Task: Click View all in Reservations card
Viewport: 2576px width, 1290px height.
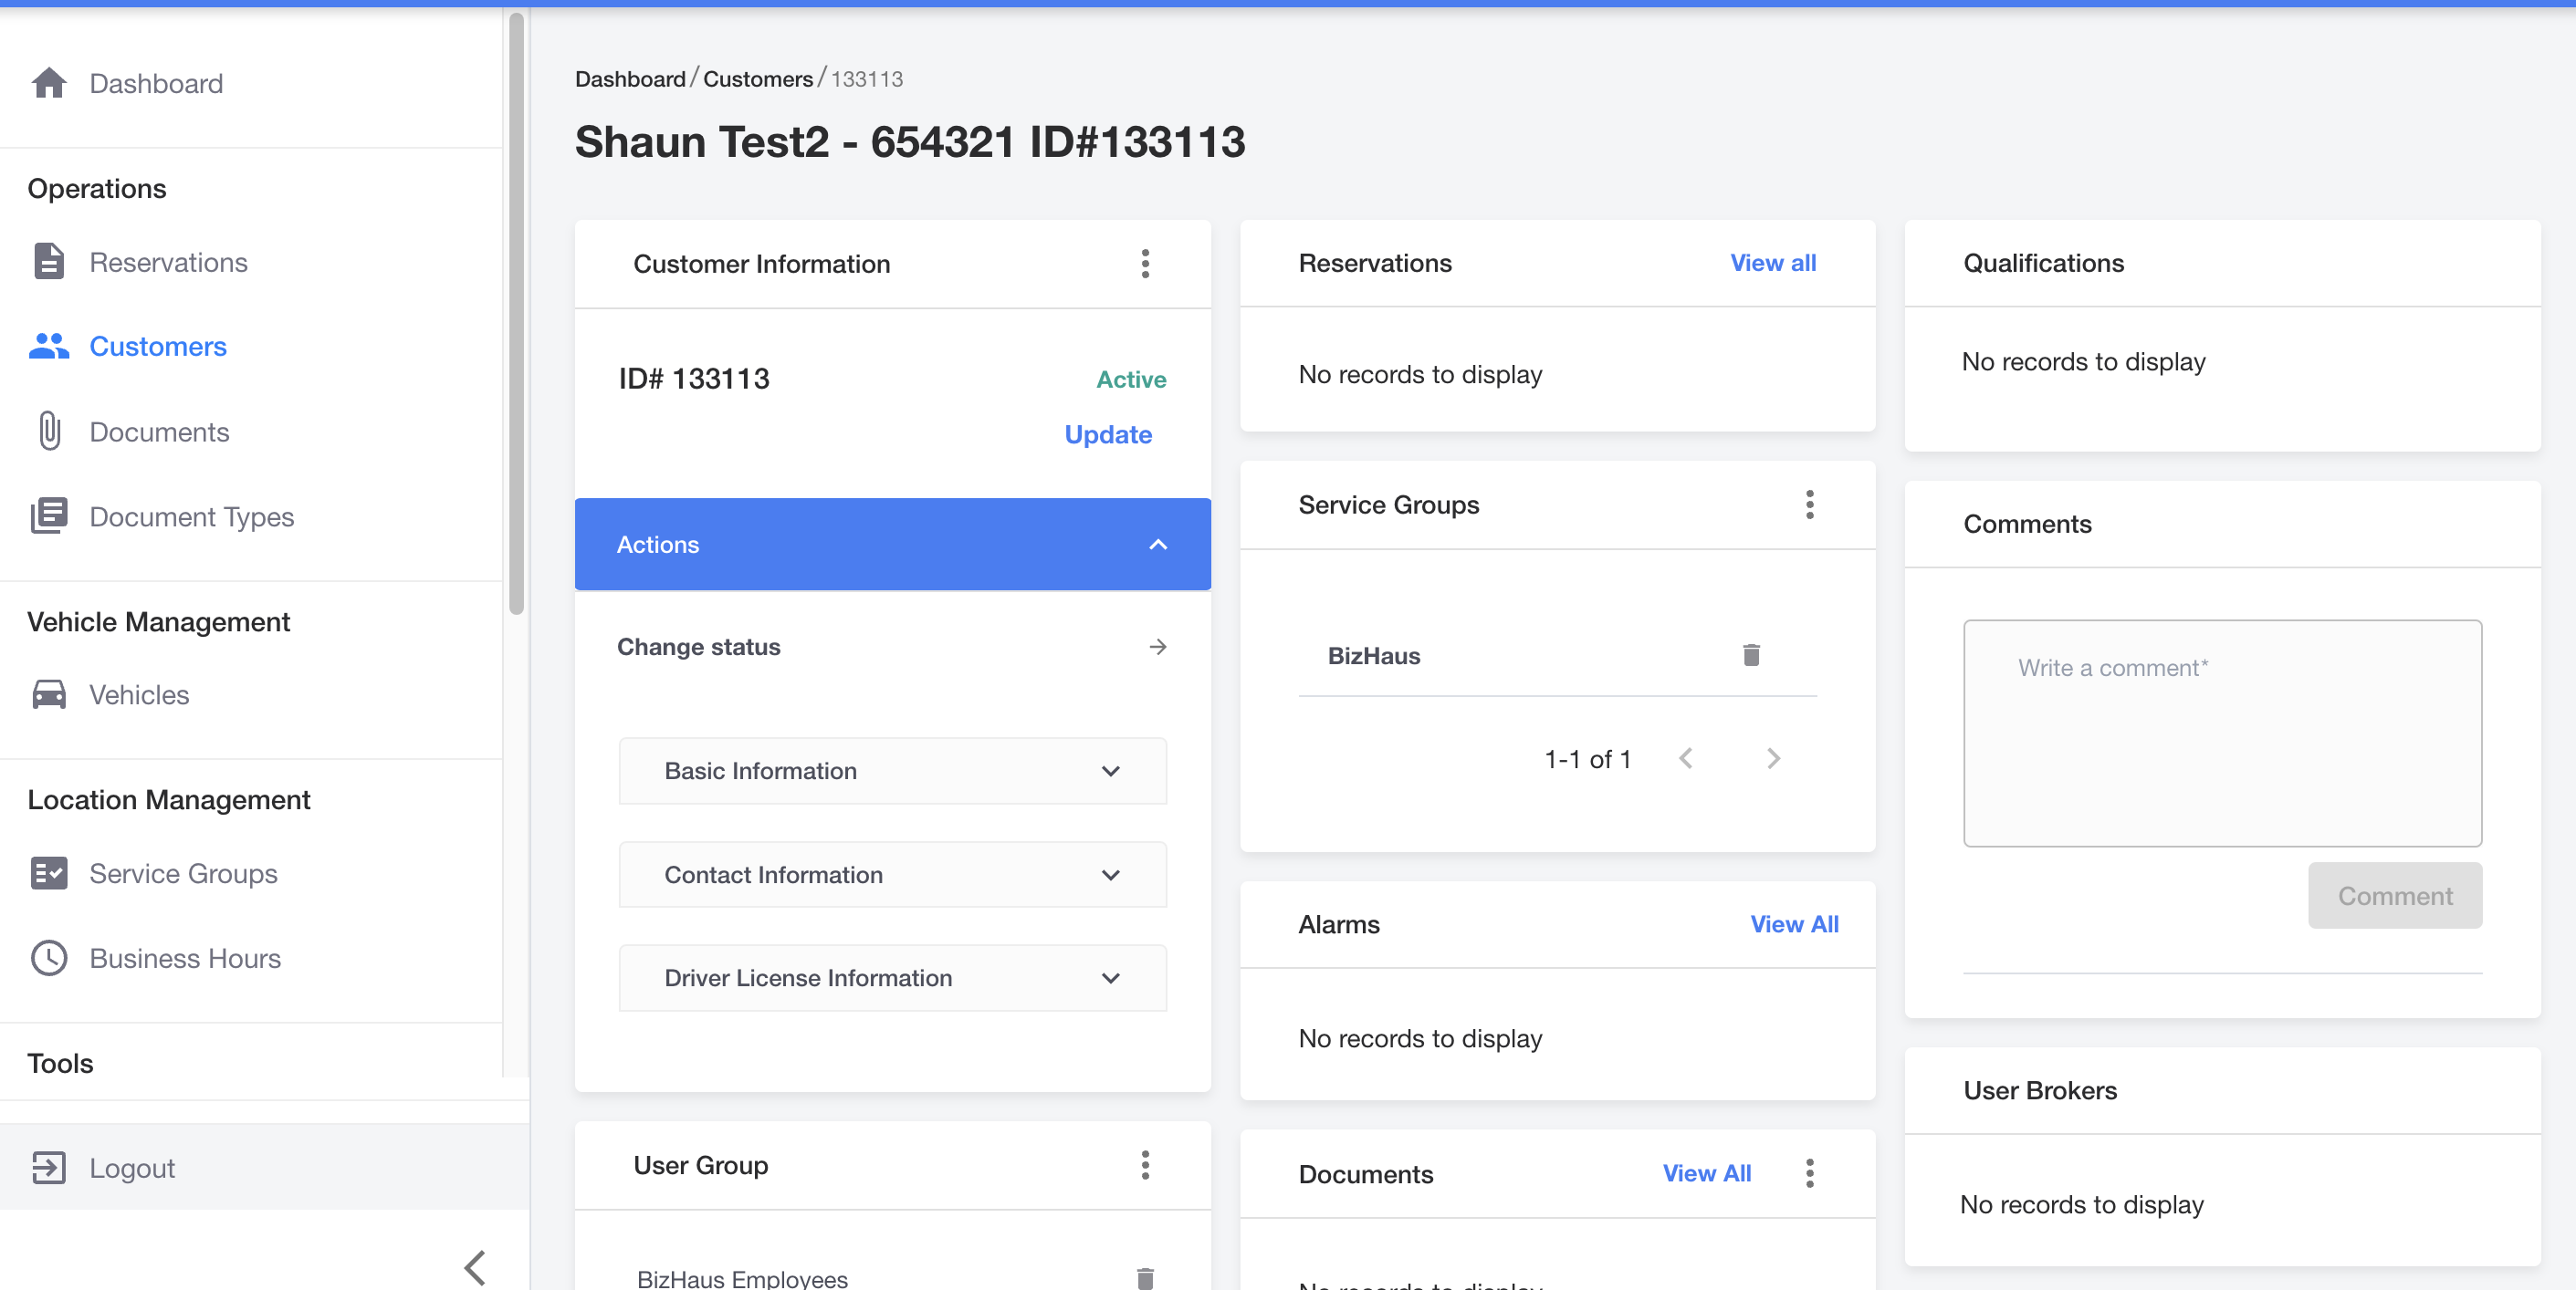Action: [1773, 263]
